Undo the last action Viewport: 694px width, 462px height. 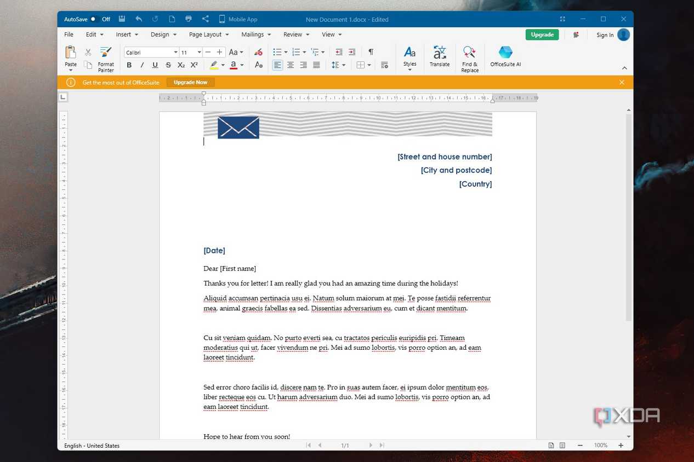tap(139, 19)
